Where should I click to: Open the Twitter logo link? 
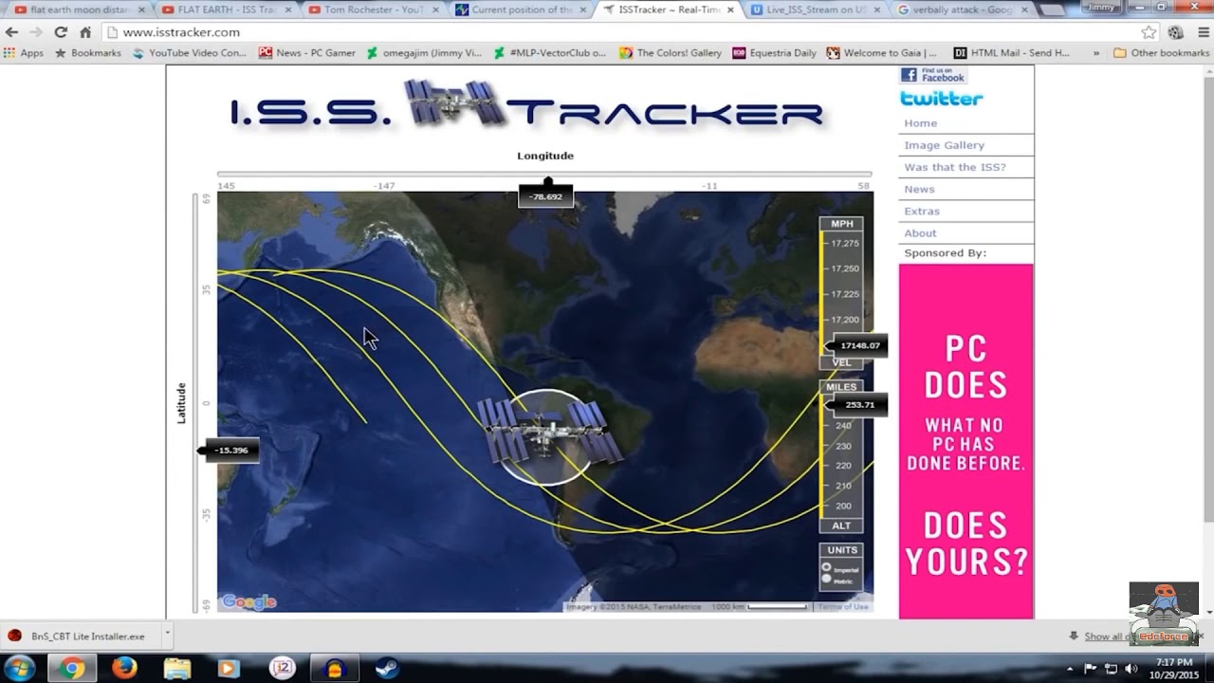941,99
